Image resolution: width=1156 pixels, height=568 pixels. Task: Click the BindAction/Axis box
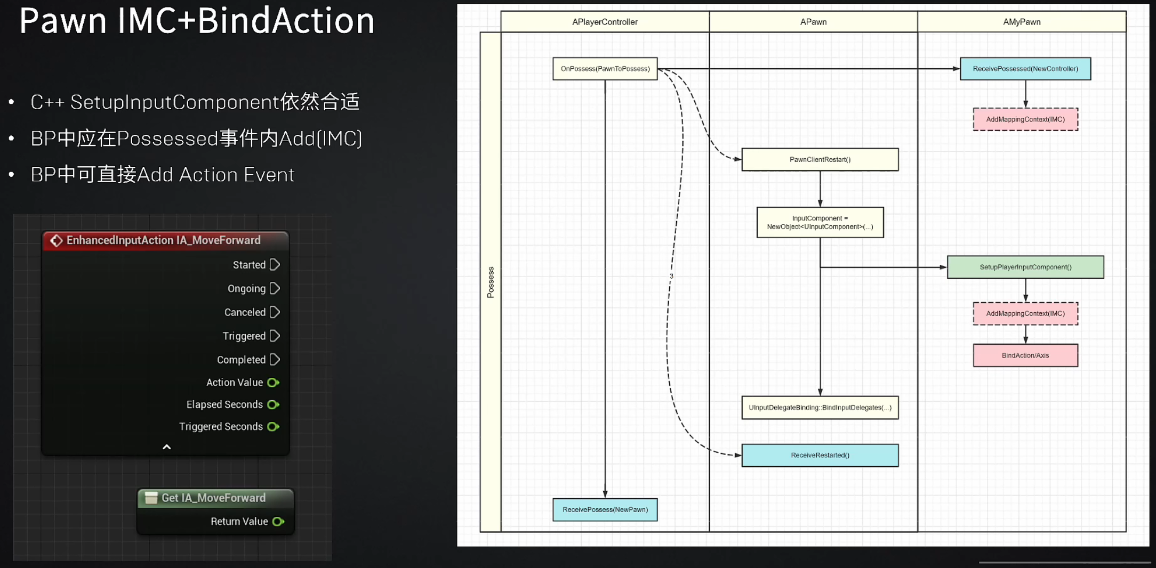(1025, 355)
